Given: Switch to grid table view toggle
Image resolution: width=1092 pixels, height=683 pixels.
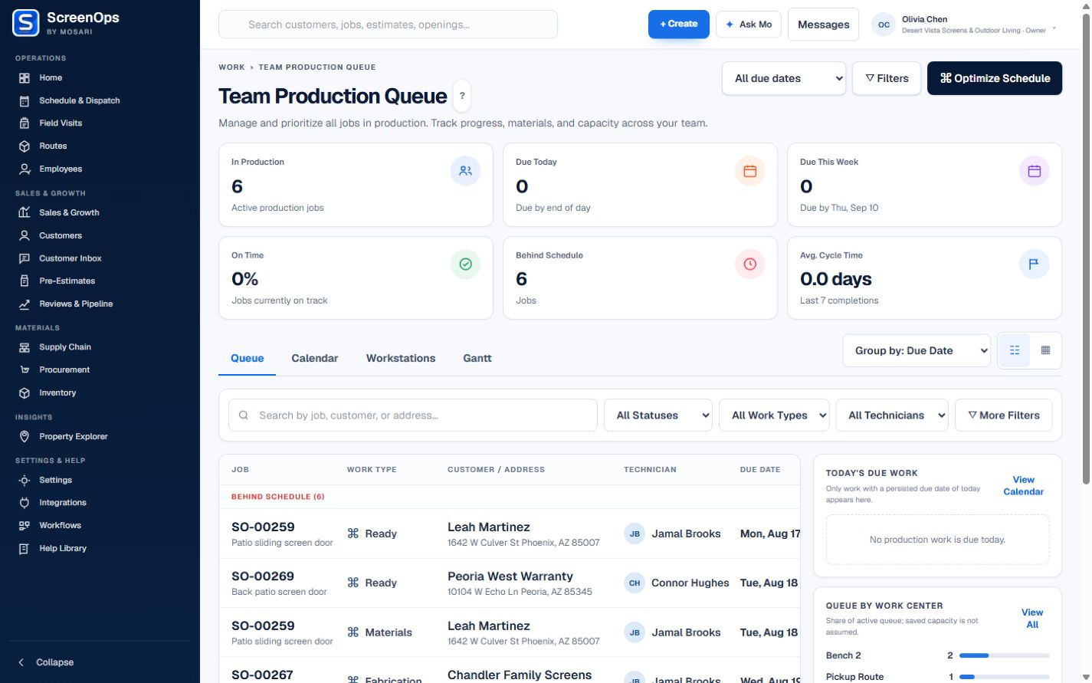Looking at the screenshot, I should point(1045,350).
